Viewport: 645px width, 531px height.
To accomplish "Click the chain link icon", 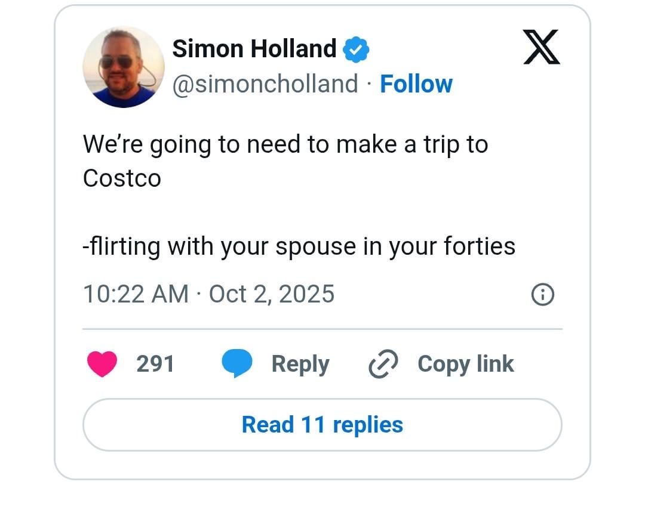I will coord(383,365).
